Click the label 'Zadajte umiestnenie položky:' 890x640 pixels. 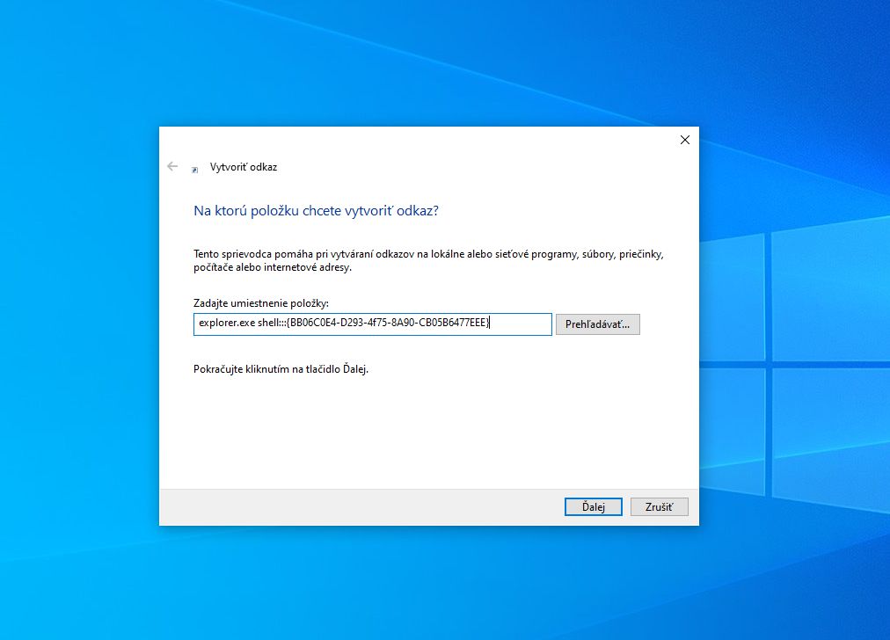pos(261,303)
